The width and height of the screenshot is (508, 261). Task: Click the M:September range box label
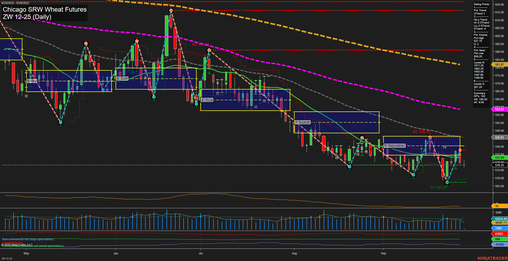(394, 145)
